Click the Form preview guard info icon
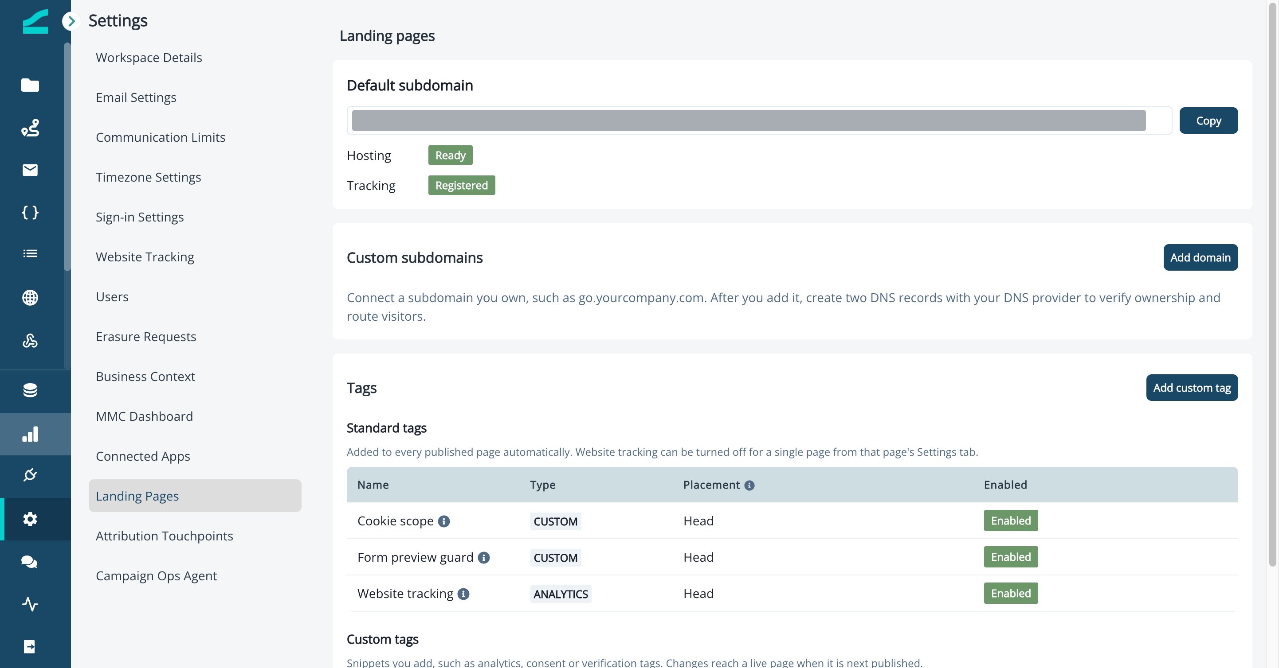The height and width of the screenshot is (668, 1279). coord(483,557)
